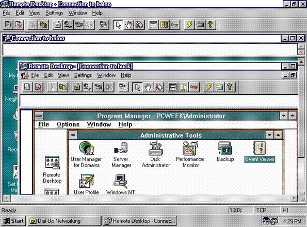Open Disk Administrator program icon
The image size is (307, 227).
pos(156,155)
